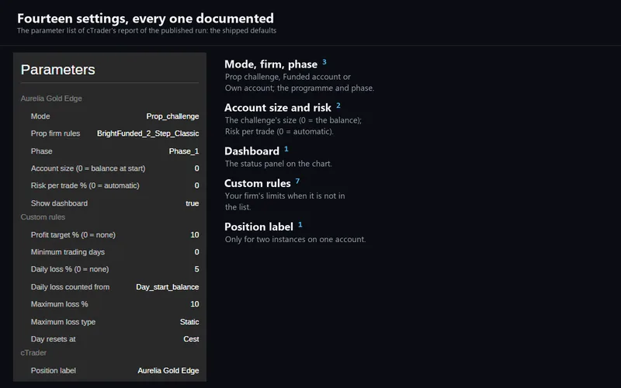
Task: Click the Risk per trade % label
Action: tap(85, 185)
